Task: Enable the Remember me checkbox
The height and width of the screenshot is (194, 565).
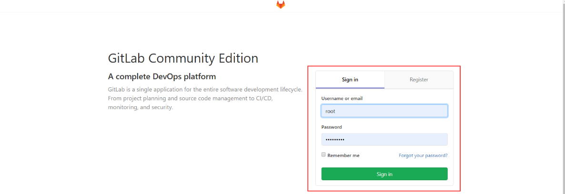Action: tap(323, 155)
